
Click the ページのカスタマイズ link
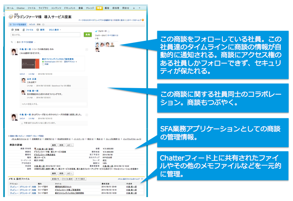tap(87, 20)
